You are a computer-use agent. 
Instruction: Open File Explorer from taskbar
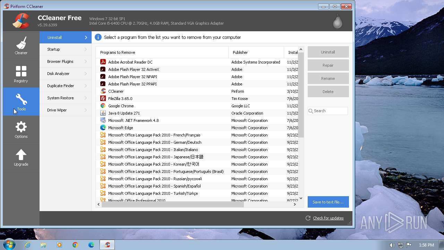pyautogui.click(x=43, y=245)
